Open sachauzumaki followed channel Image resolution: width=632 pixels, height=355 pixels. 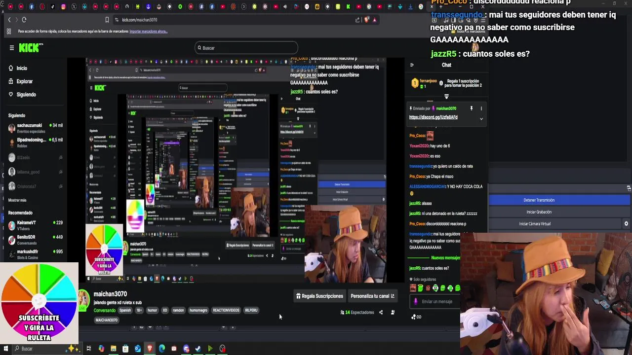(x=36, y=128)
